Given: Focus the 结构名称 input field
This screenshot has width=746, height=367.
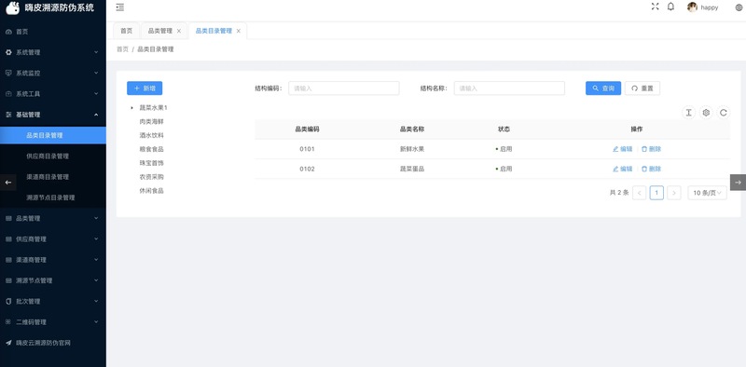Looking at the screenshot, I should [x=509, y=88].
